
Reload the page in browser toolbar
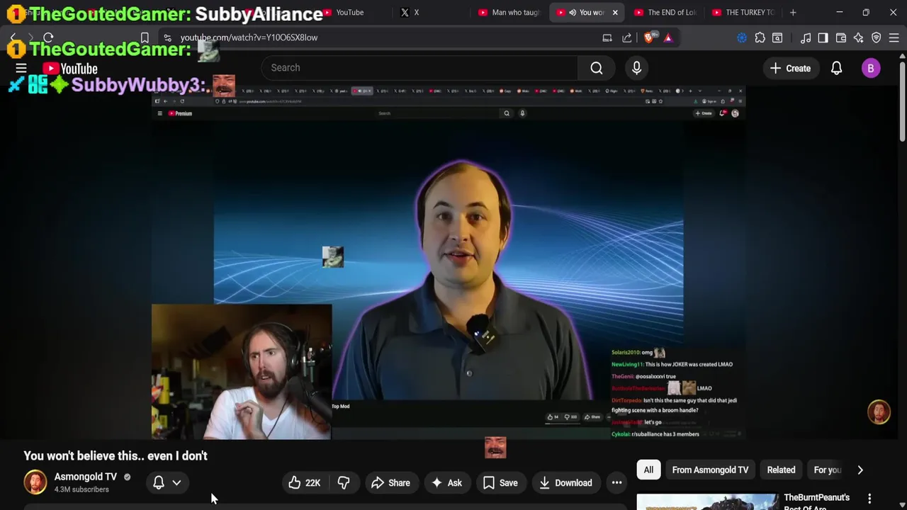(48, 38)
